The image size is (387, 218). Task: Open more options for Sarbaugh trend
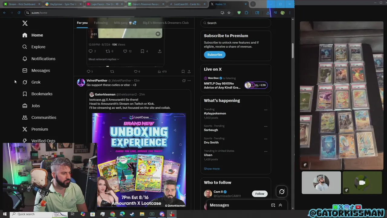[266, 127]
